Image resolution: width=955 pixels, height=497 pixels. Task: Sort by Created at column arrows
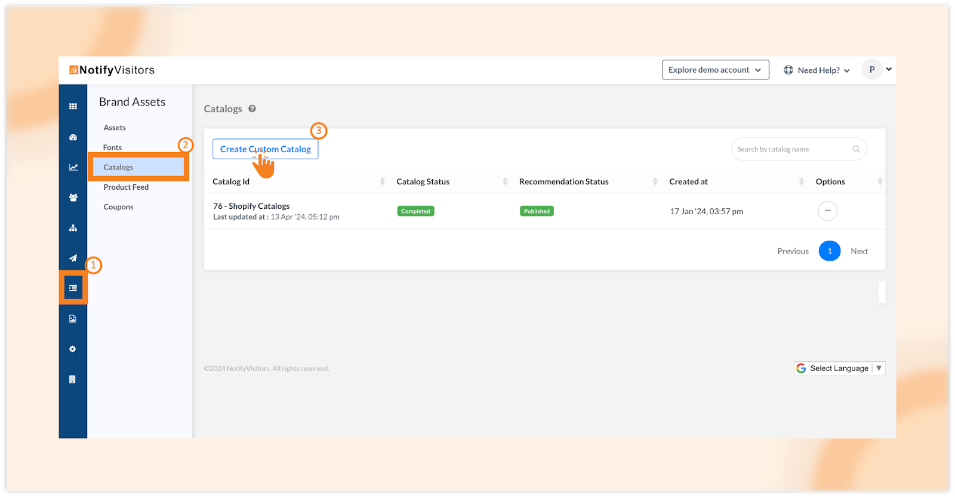click(x=801, y=181)
